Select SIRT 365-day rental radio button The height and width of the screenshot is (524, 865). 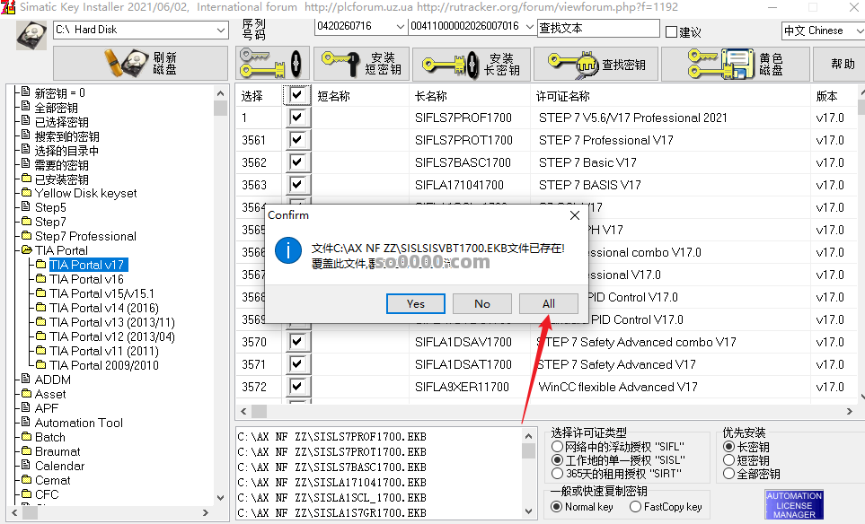557,474
